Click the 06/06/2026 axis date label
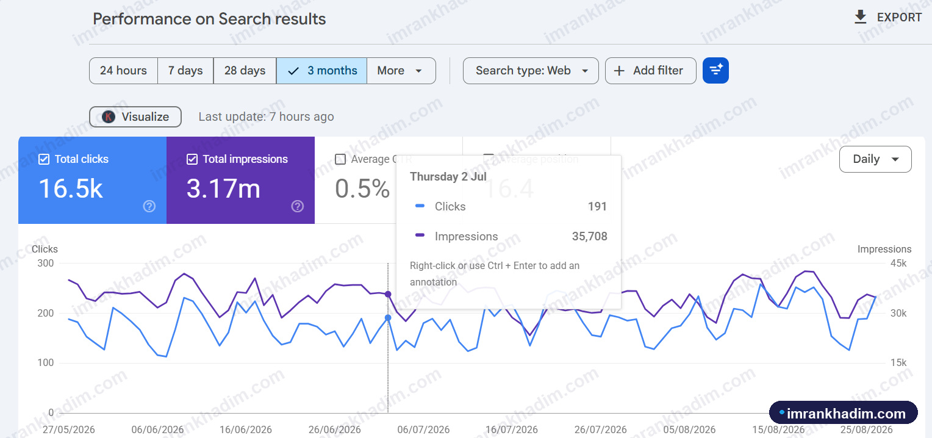932x438 pixels. pos(157,430)
